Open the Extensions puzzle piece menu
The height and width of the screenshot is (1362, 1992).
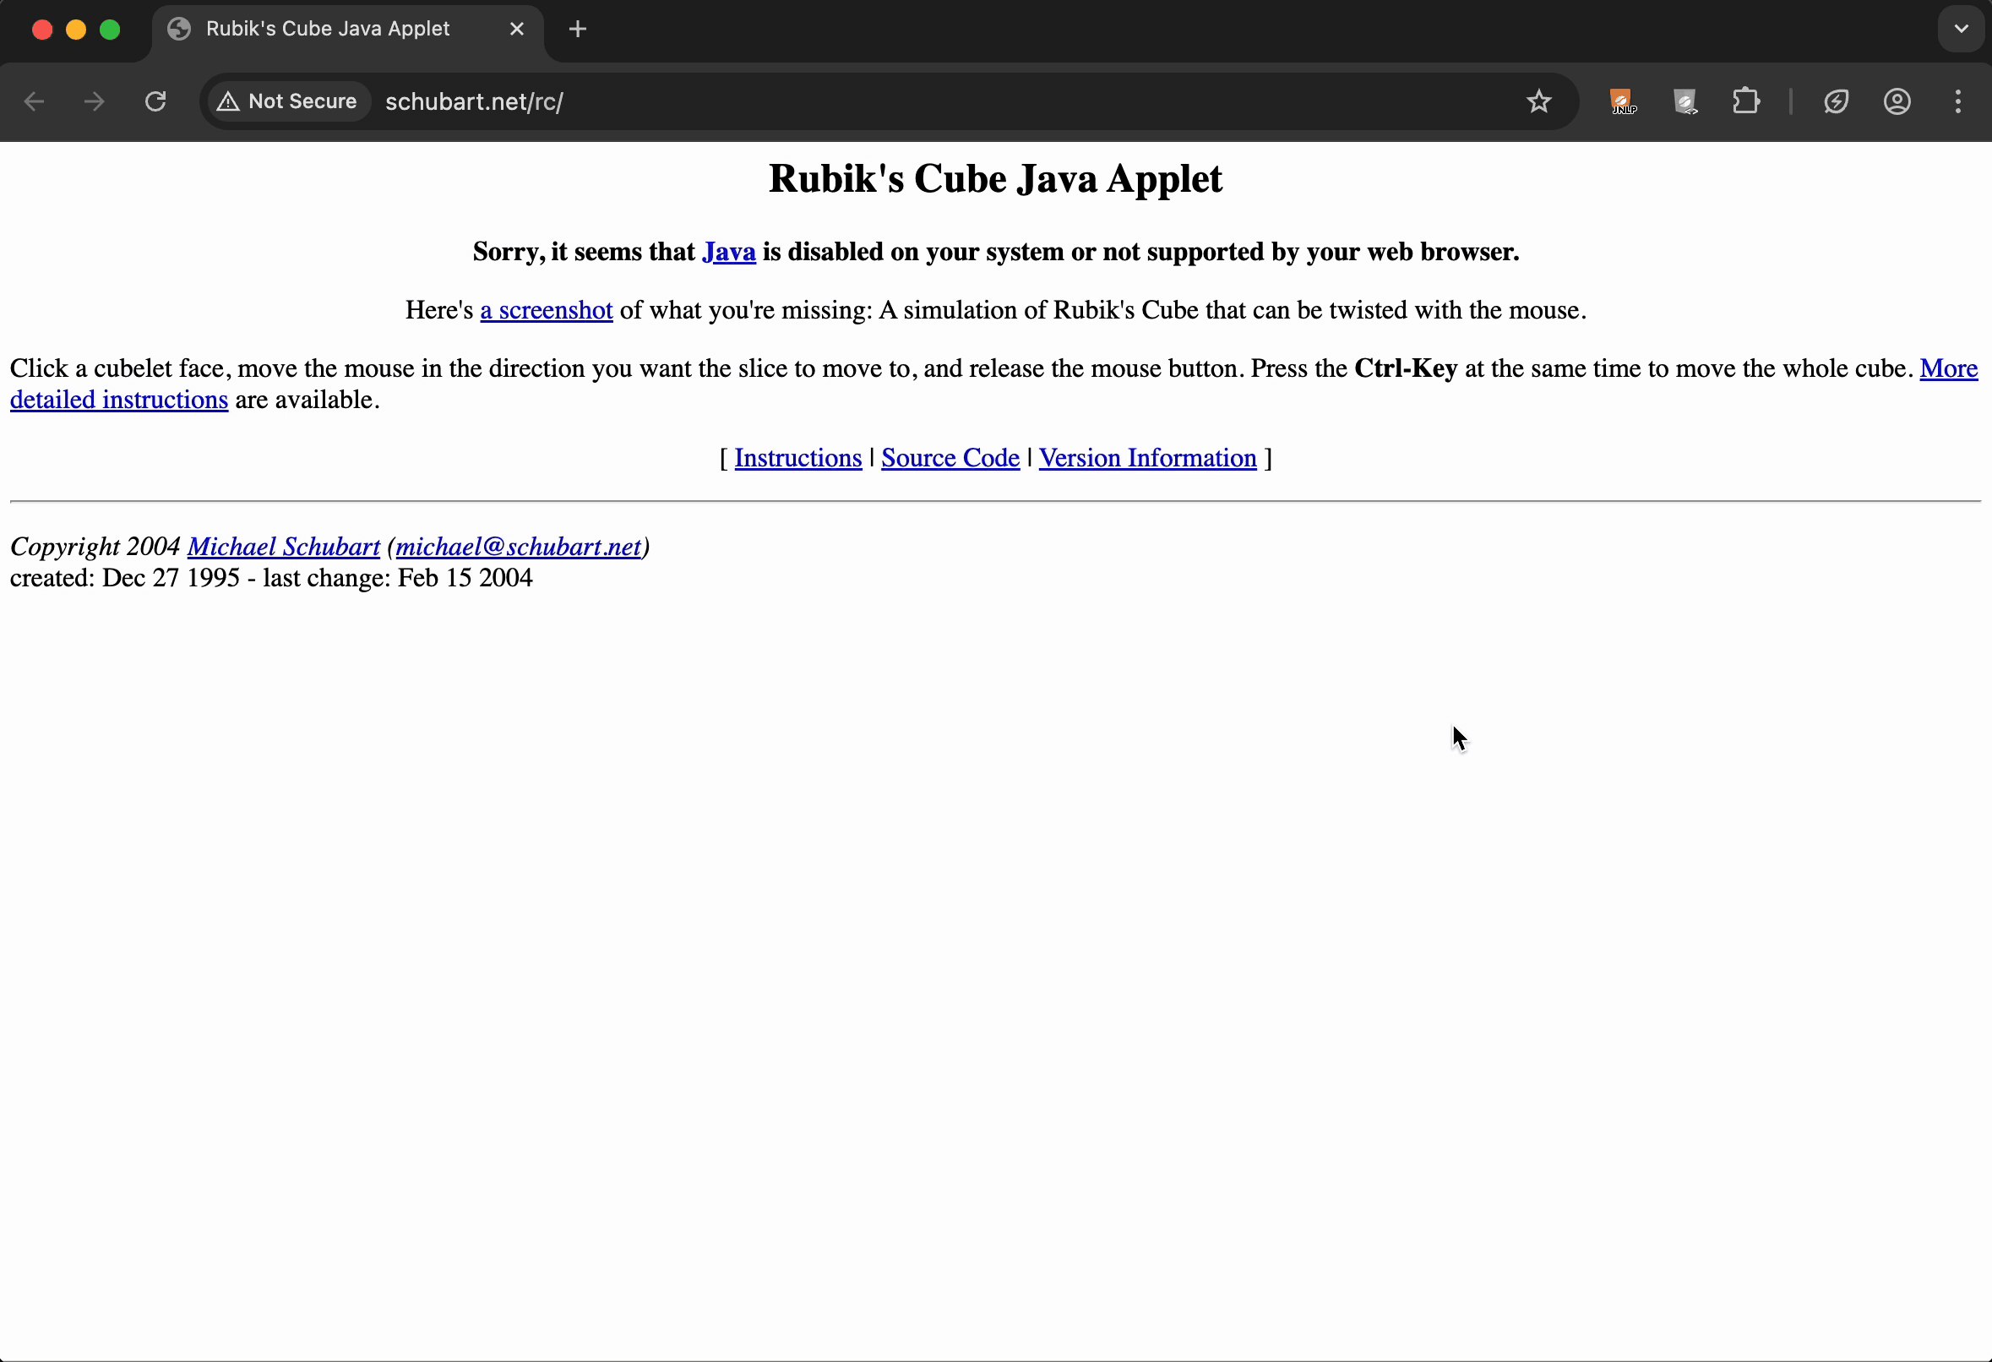click(x=1746, y=101)
